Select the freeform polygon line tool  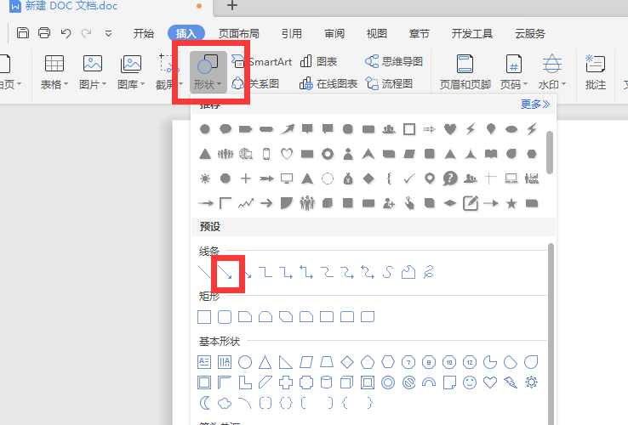coord(408,272)
